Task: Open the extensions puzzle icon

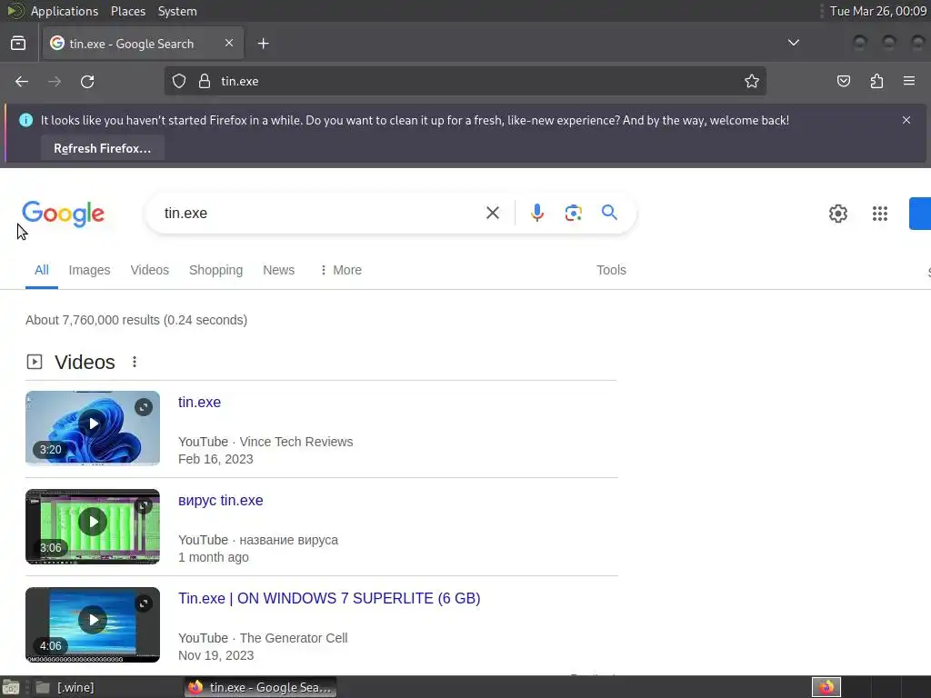Action: point(876,81)
